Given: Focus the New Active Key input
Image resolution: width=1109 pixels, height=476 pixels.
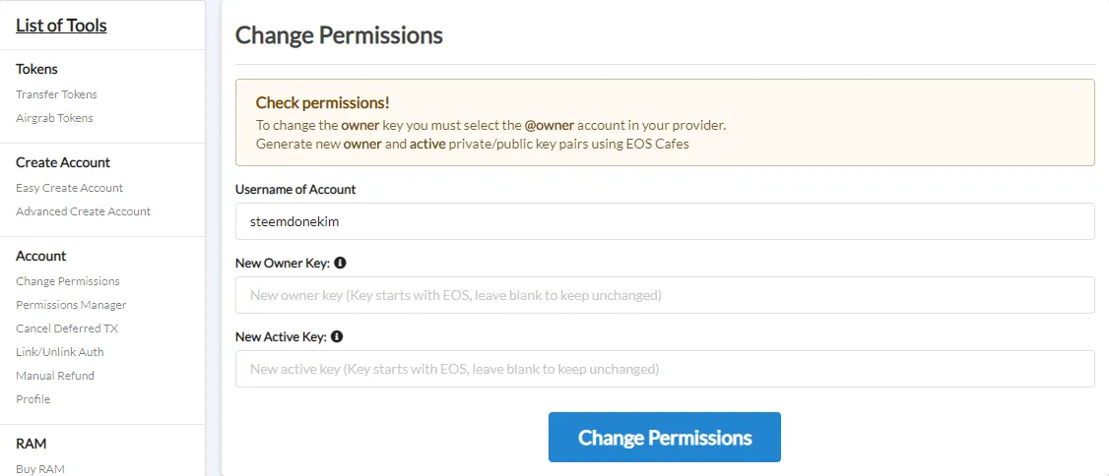Looking at the screenshot, I should (x=665, y=369).
